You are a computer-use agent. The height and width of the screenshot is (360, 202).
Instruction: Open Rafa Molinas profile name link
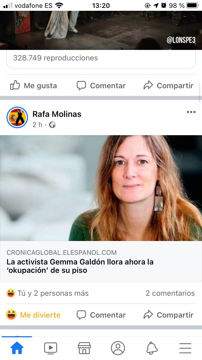click(57, 114)
